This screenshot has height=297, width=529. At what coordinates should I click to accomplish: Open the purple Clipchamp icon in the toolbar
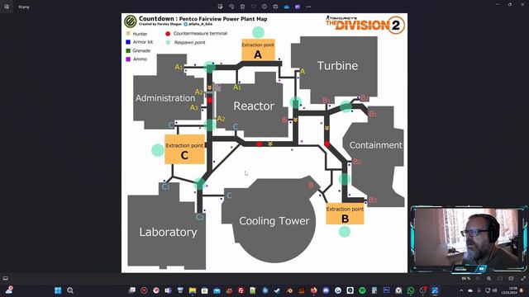point(298,7)
